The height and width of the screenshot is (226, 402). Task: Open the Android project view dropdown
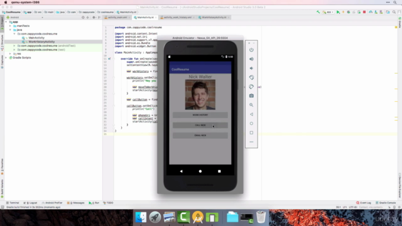point(25,18)
